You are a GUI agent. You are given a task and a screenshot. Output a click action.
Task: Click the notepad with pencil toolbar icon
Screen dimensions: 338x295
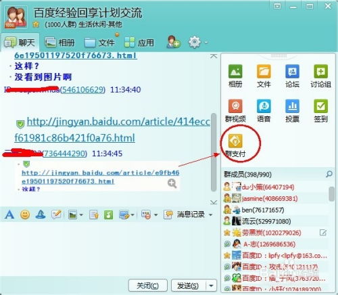(x=56, y=214)
